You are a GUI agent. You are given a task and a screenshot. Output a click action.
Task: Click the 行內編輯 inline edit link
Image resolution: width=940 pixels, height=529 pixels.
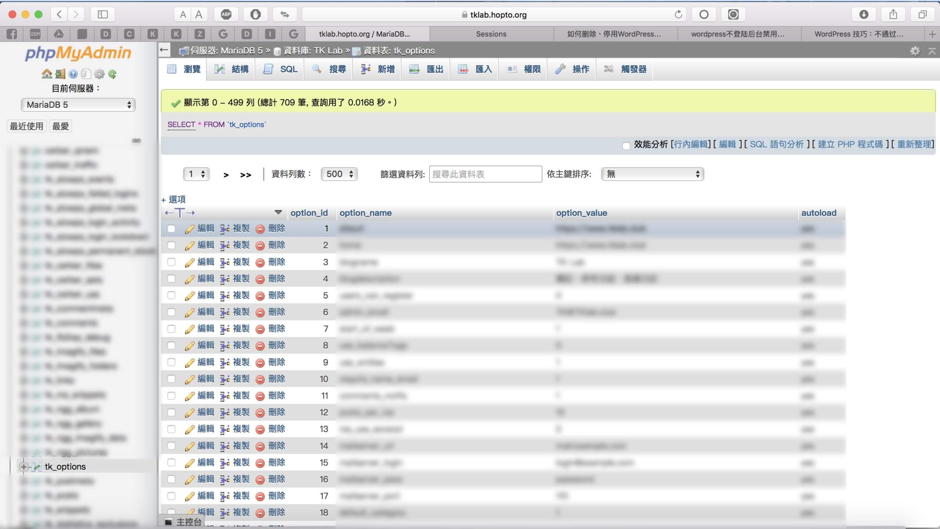[x=690, y=144]
